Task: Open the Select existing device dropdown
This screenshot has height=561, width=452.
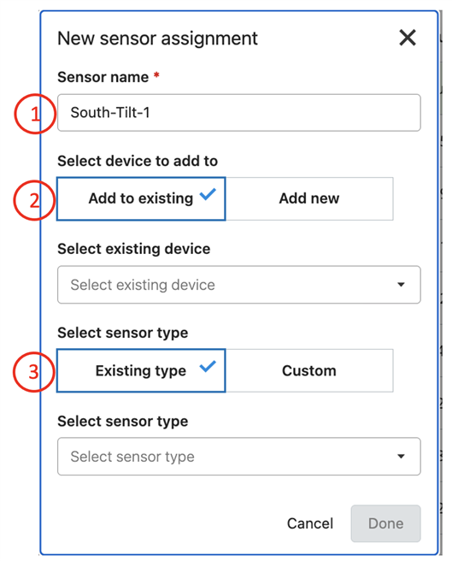Action: 239,285
